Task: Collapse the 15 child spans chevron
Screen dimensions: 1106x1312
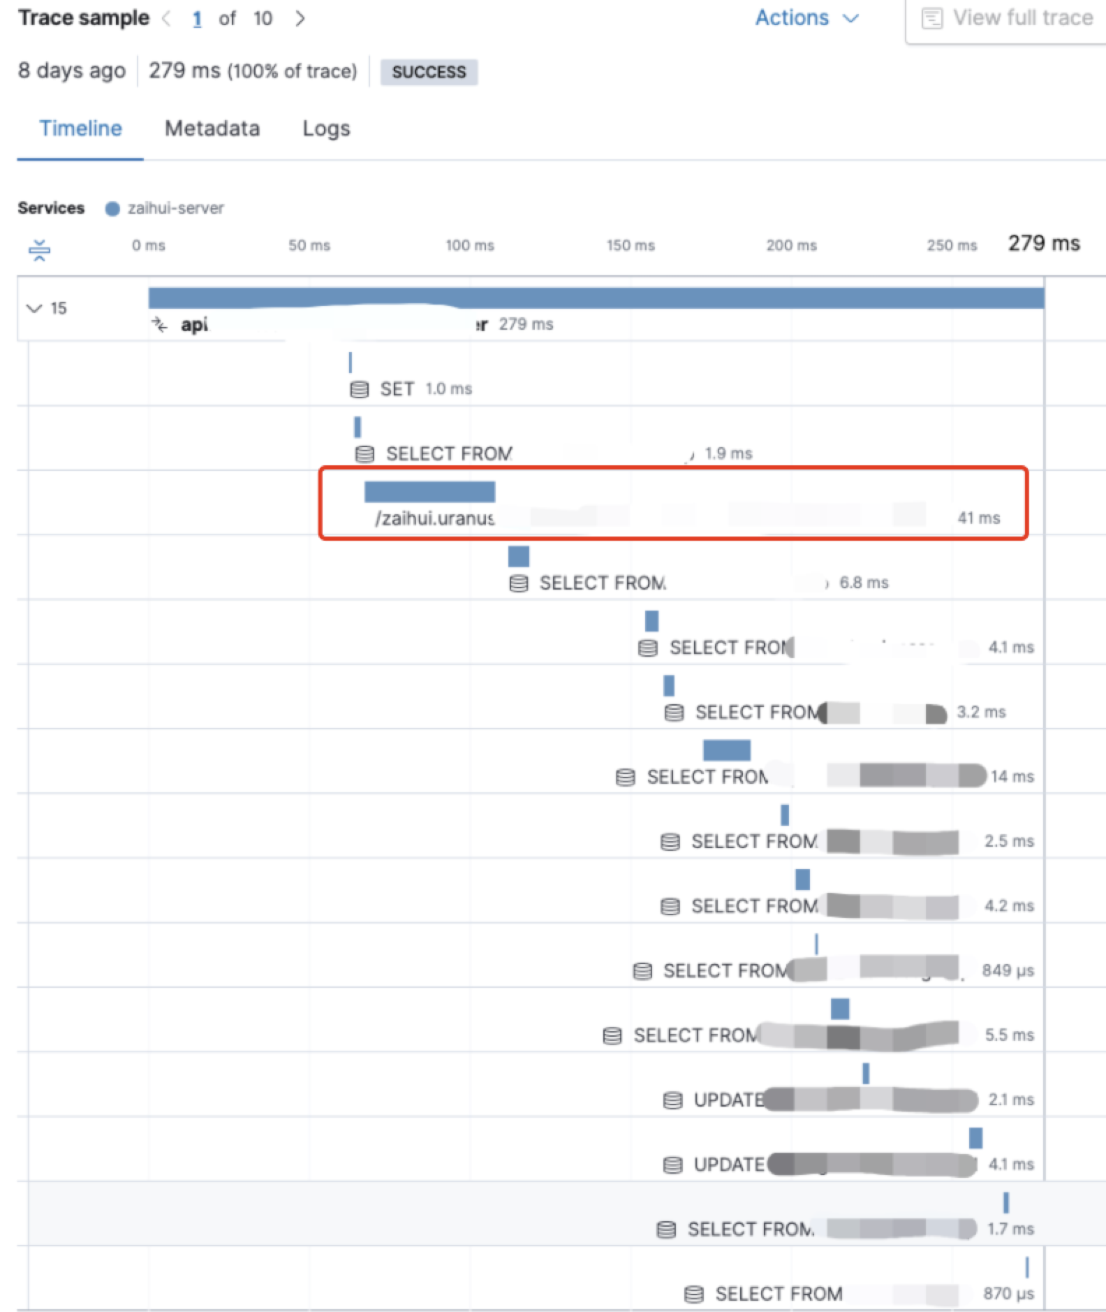Action: click(x=34, y=308)
